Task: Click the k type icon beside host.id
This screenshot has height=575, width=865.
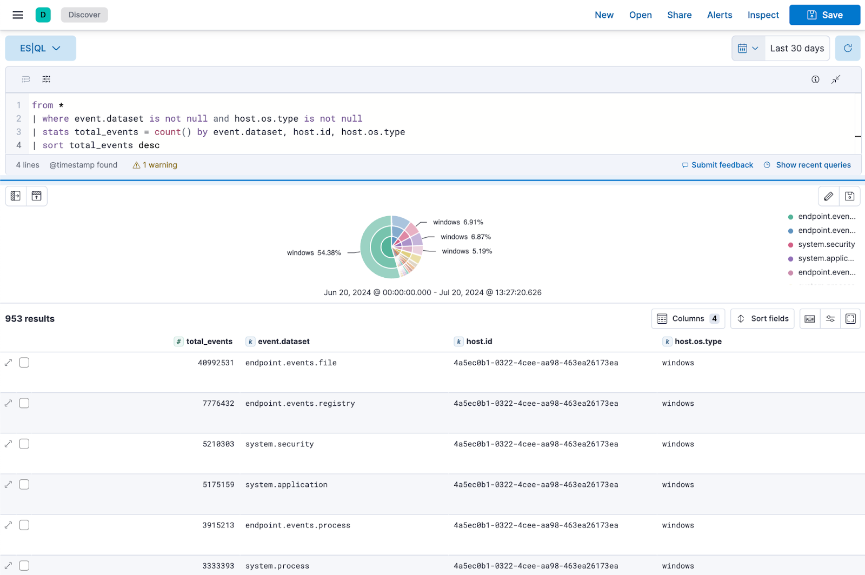Action: point(458,342)
